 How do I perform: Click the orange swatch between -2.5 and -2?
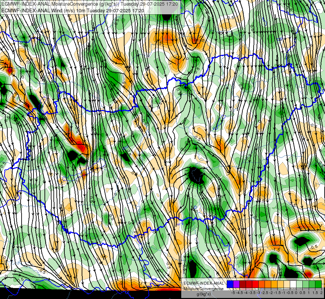coord(268,284)
